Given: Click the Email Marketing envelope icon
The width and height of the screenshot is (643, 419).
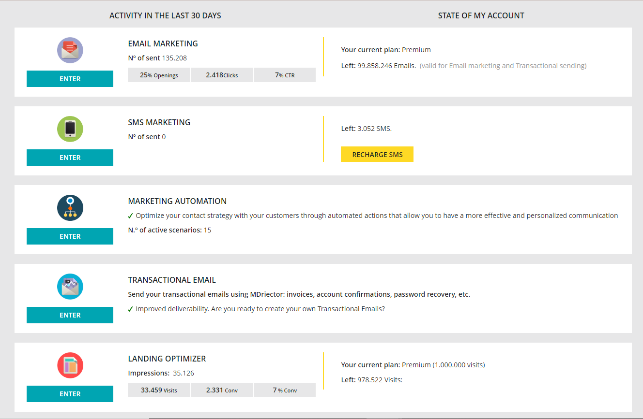Looking at the screenshot, I should [x=70, y=50].
